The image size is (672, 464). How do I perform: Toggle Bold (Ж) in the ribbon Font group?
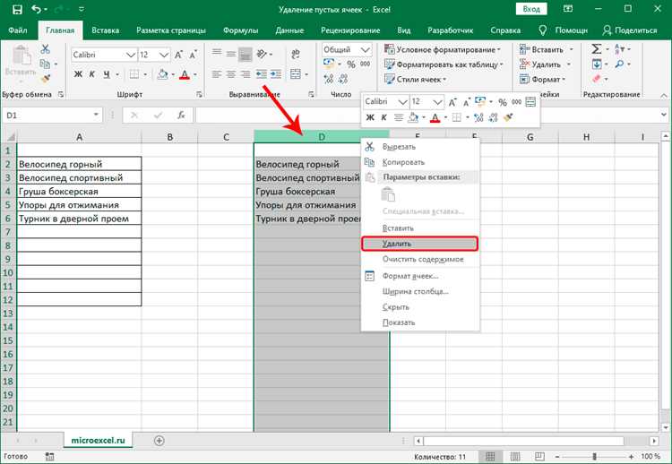point(78,74)
